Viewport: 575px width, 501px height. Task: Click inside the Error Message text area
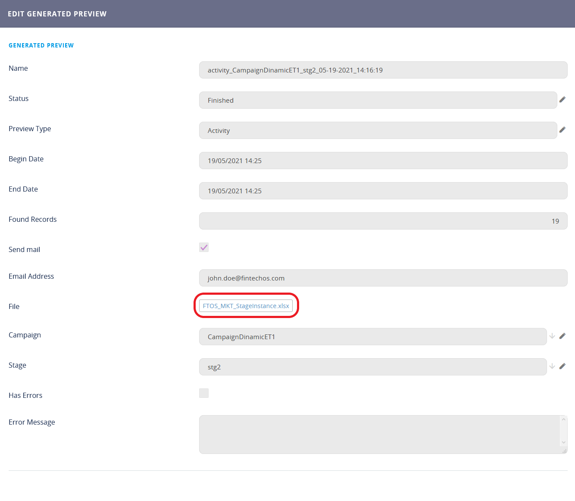[379, 434]
